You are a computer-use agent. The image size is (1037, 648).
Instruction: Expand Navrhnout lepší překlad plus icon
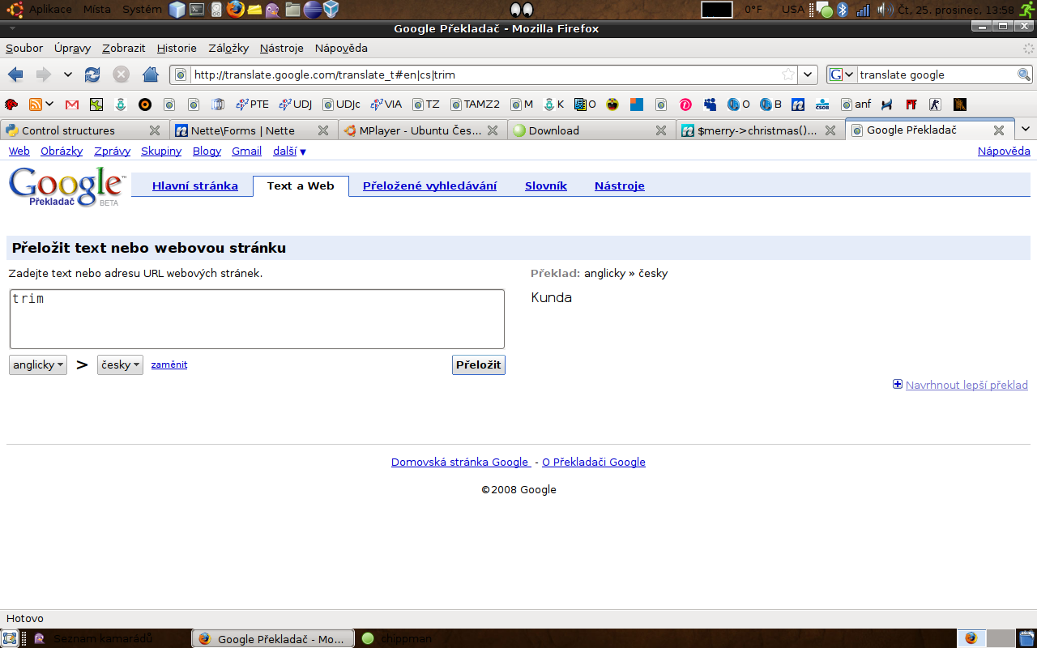[x=898, y=385]
